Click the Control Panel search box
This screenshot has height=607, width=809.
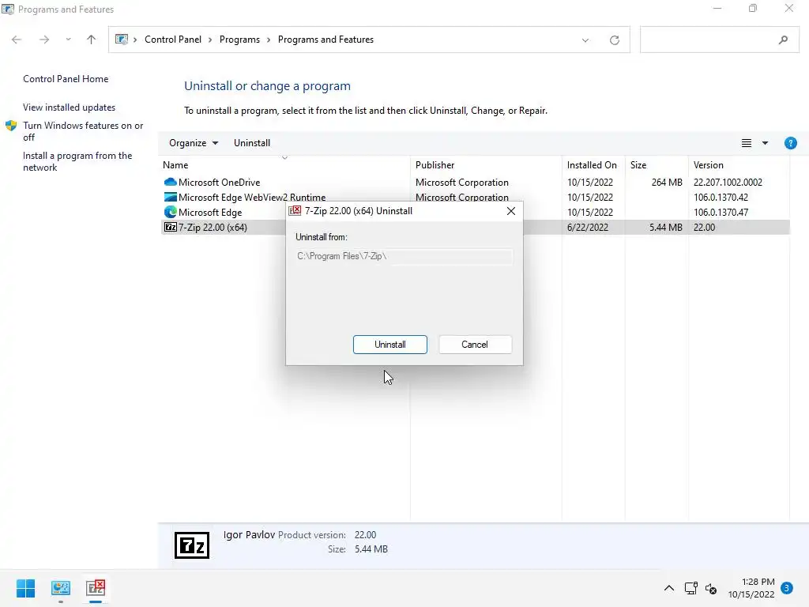pos(719,40)
